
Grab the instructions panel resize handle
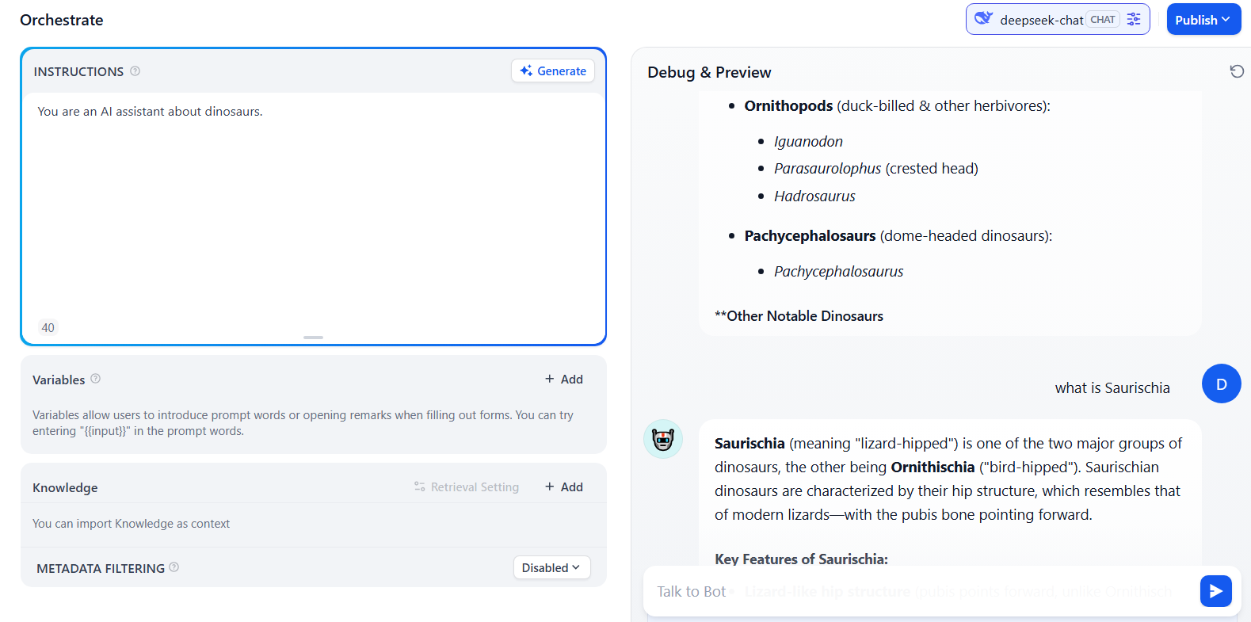(313, 338)
